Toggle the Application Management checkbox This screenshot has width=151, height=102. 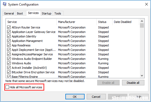pos(9,41)
